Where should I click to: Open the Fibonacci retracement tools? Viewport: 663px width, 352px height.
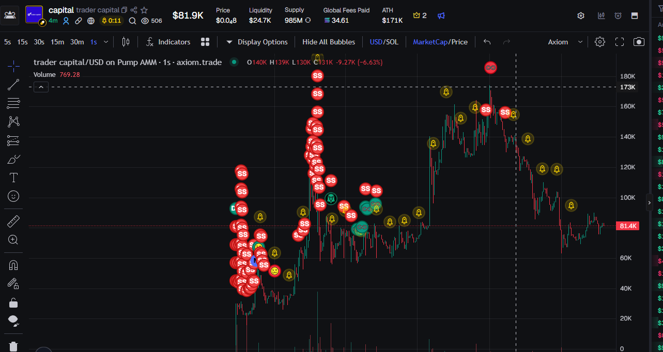pos(13,103)
